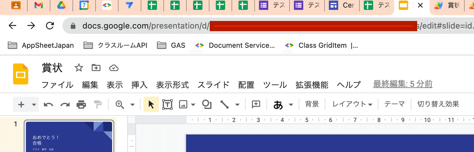Go back in the browser
474x152 pixels.
(x=13, y=26)
